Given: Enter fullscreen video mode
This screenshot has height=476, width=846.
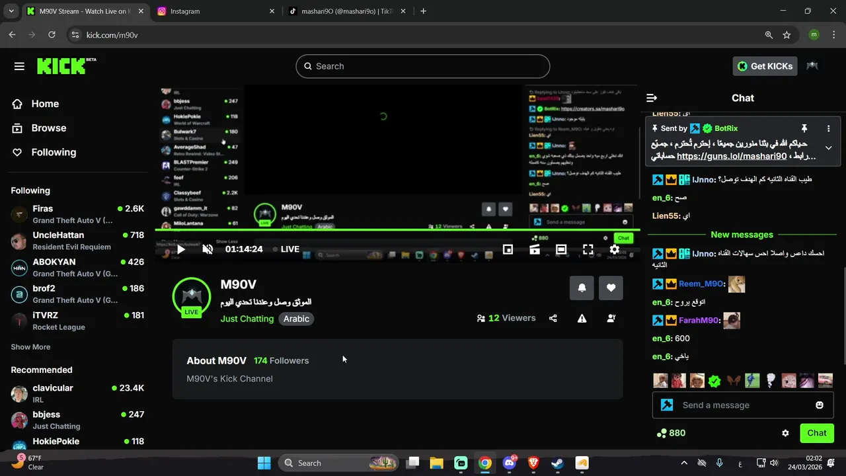Looking at the screenshot, I should (x=588, y=249).
